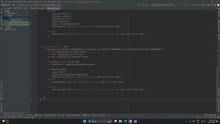Open the App Inspection tool window

pos(50,115)
